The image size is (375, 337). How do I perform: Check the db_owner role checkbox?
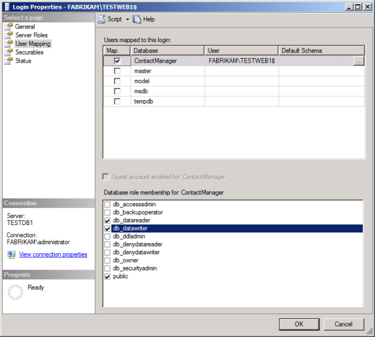[107, 260]
